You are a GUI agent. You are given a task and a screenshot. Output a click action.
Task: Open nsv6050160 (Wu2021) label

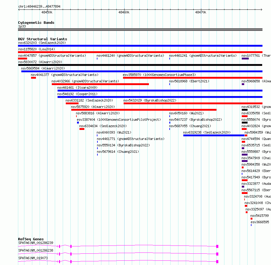186,113
